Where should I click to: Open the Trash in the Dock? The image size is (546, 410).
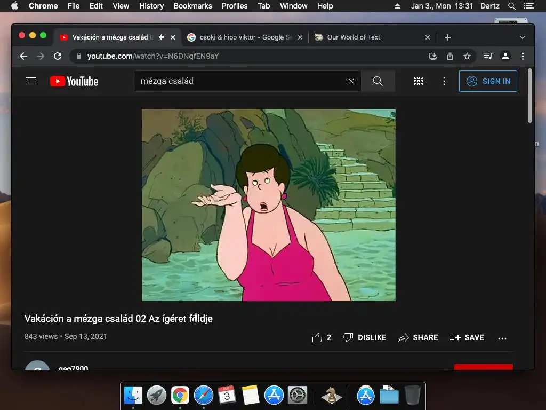point(413,395)
